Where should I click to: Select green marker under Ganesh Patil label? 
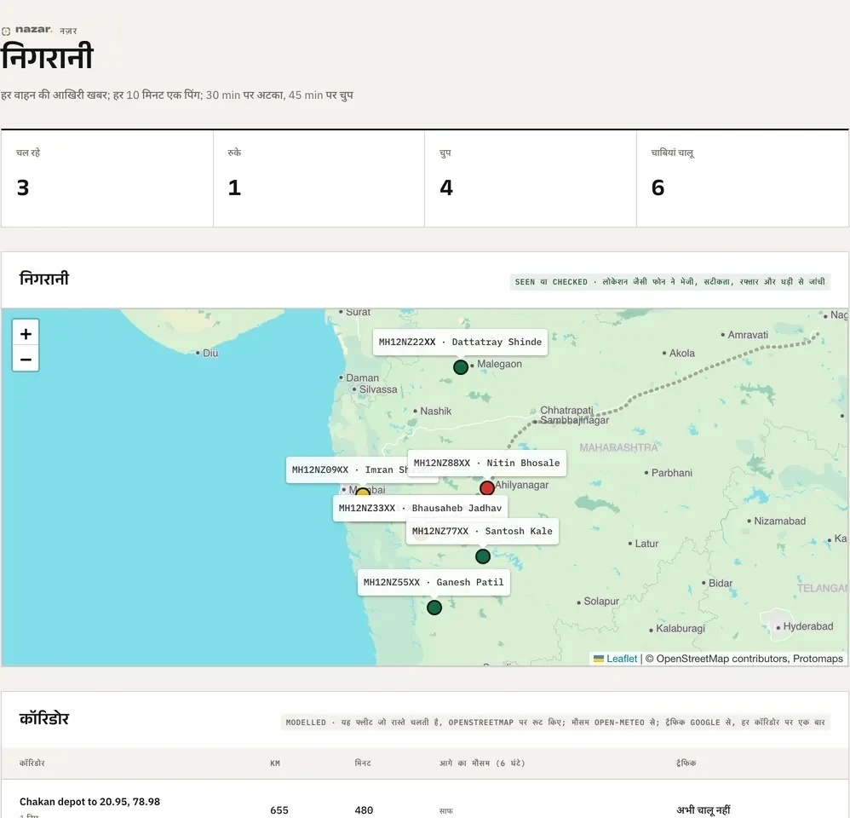tap(434, 608)
